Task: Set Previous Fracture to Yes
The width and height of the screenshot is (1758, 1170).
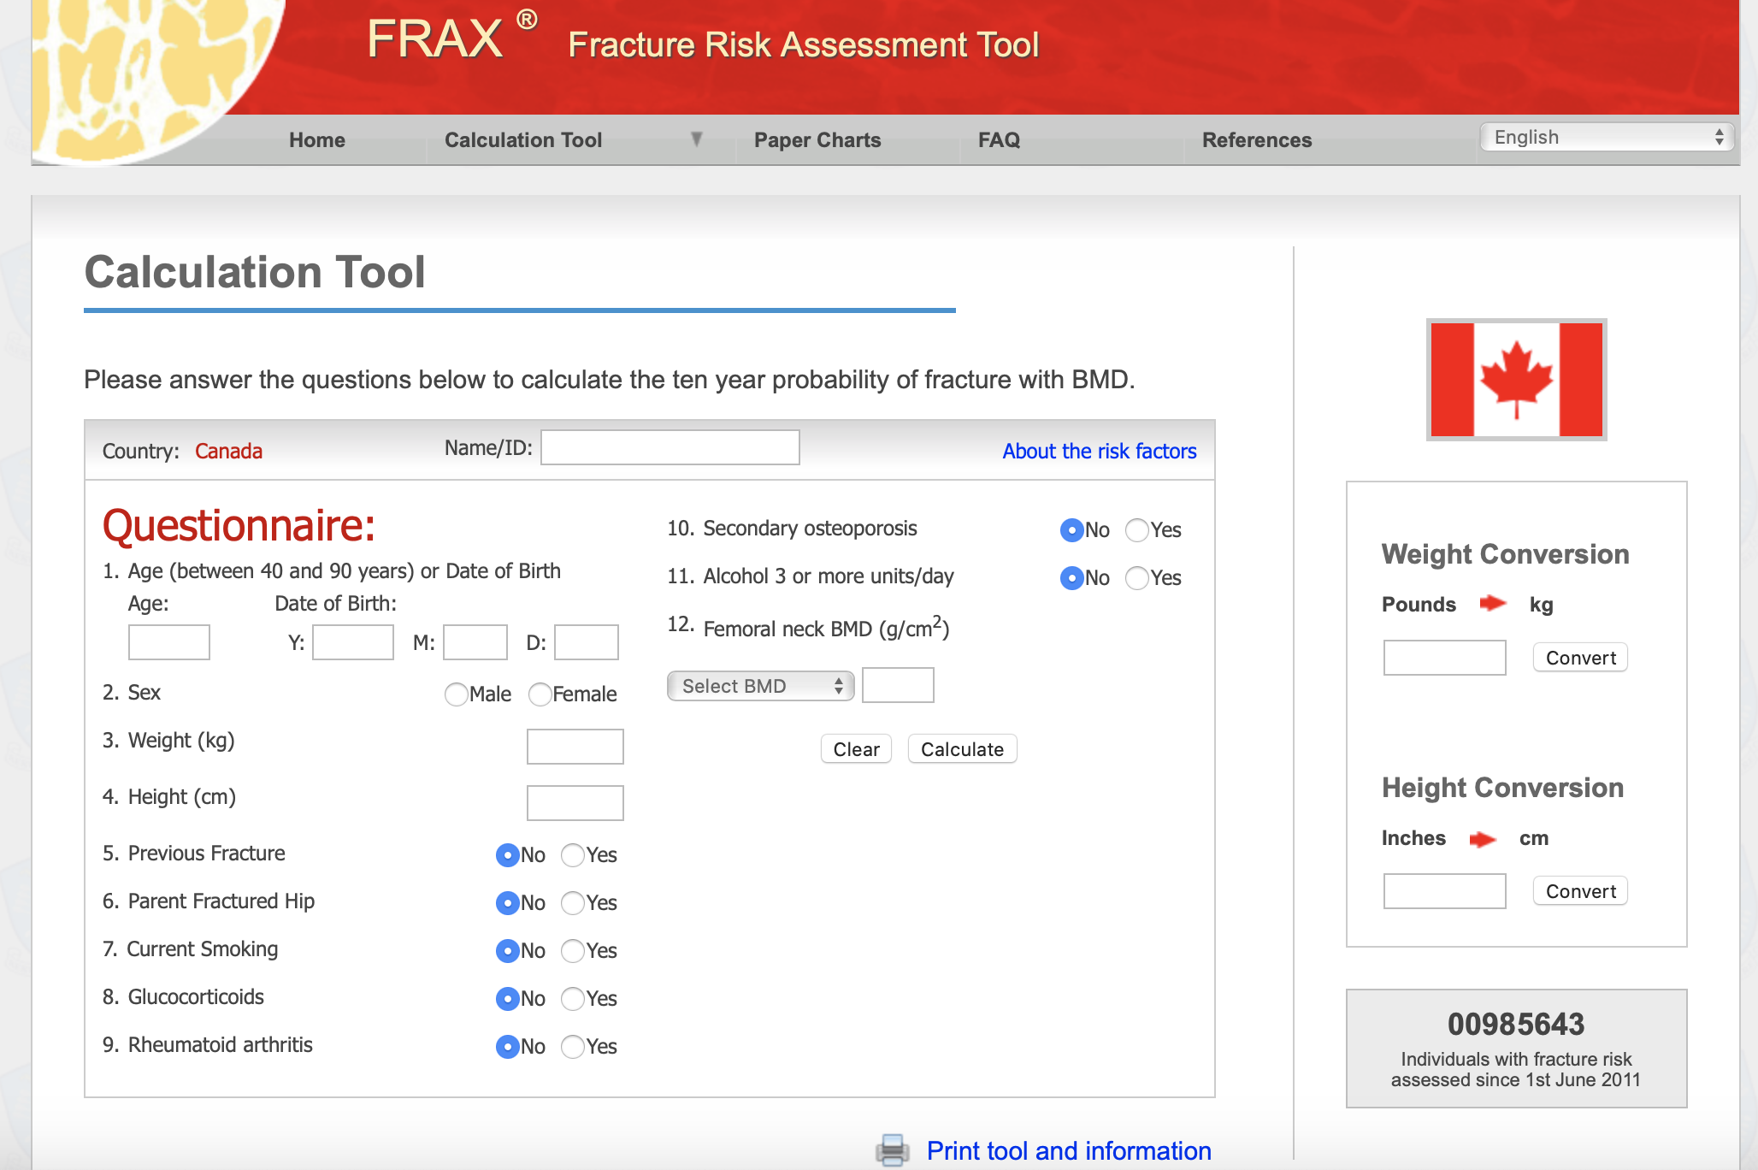Action: (573, 855)
